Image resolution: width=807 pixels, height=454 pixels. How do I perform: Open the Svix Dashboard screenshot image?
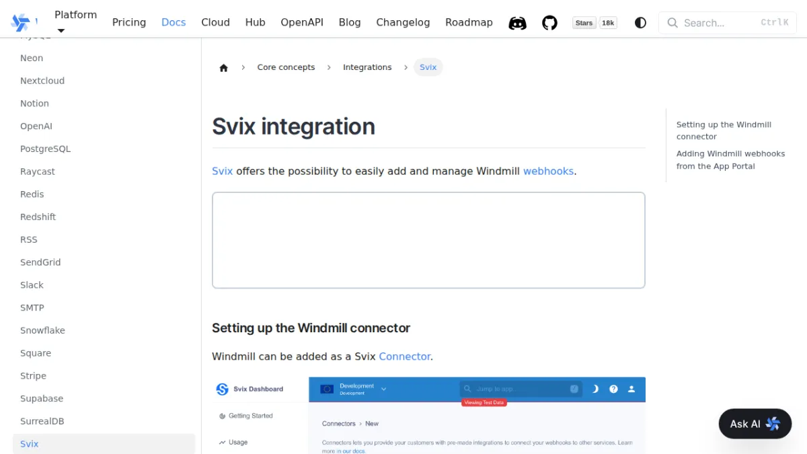[x=428, y=415]
